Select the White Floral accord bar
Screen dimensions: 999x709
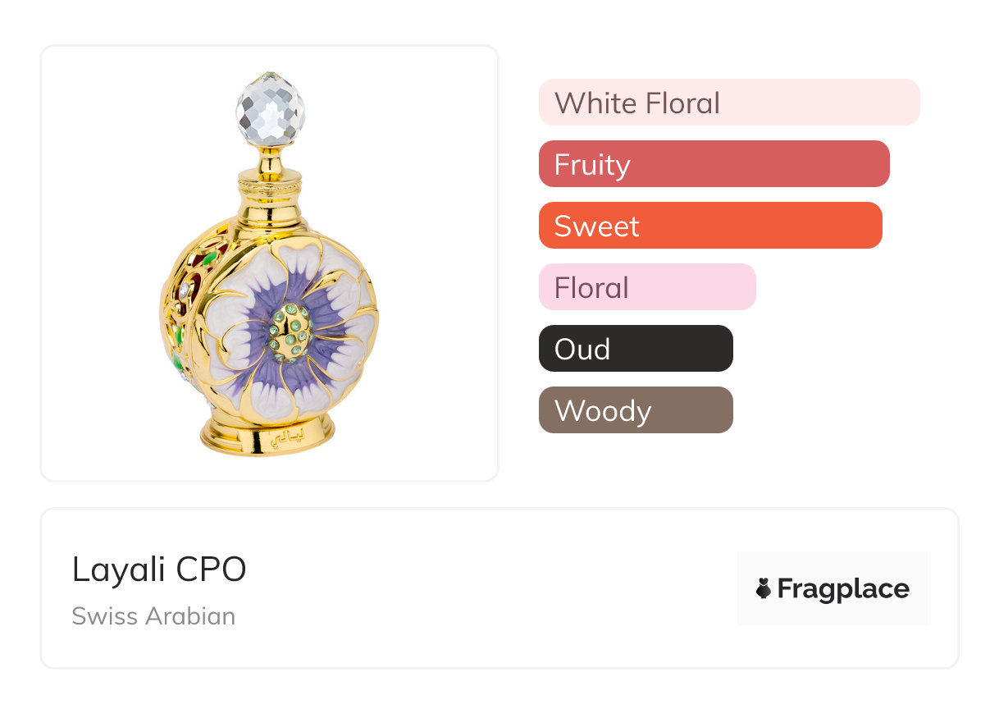728,103
